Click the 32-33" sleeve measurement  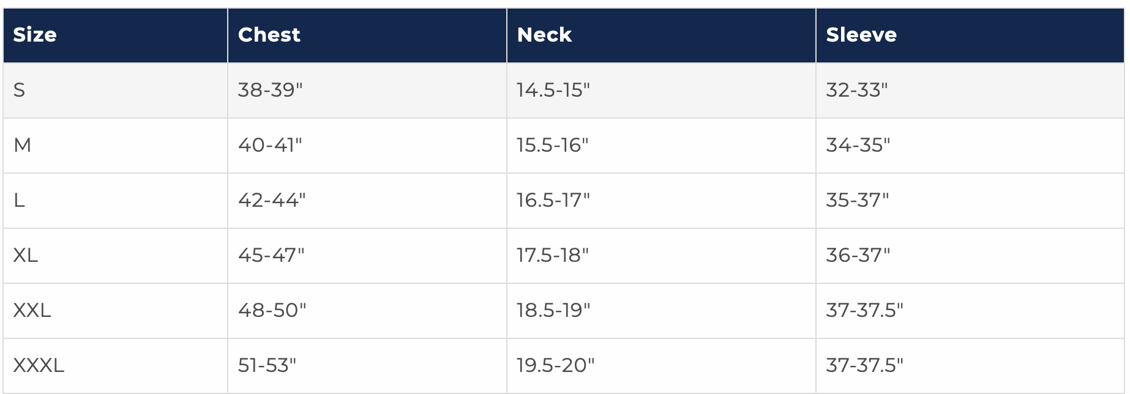[856, 91]
